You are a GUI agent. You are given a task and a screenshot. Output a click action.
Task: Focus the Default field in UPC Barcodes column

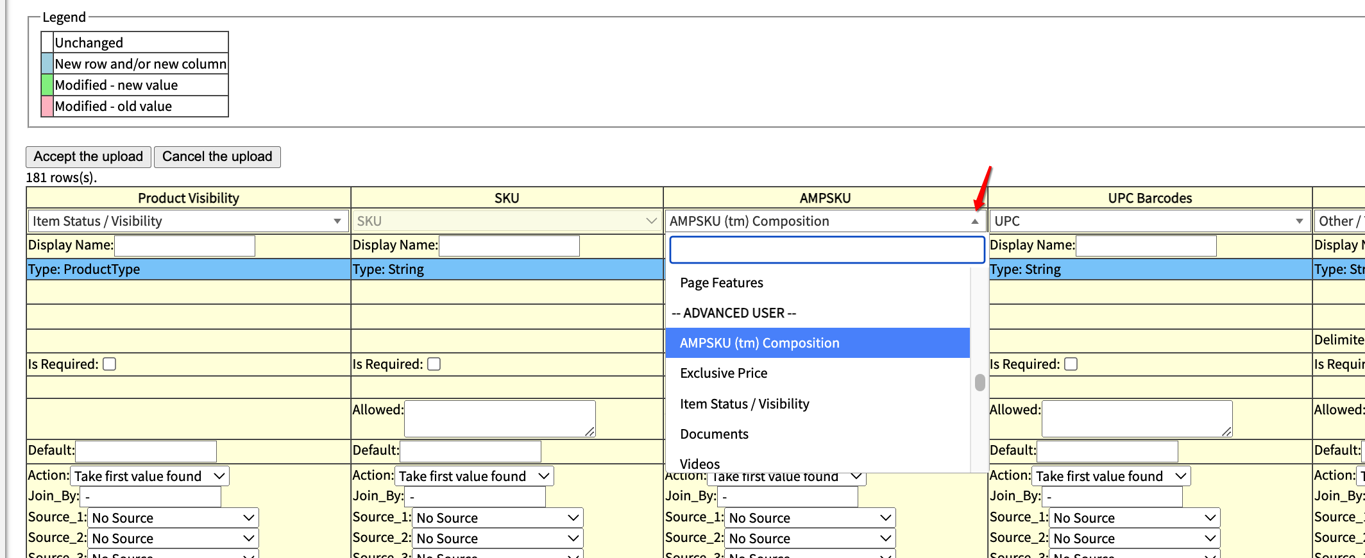point(1108,452)
